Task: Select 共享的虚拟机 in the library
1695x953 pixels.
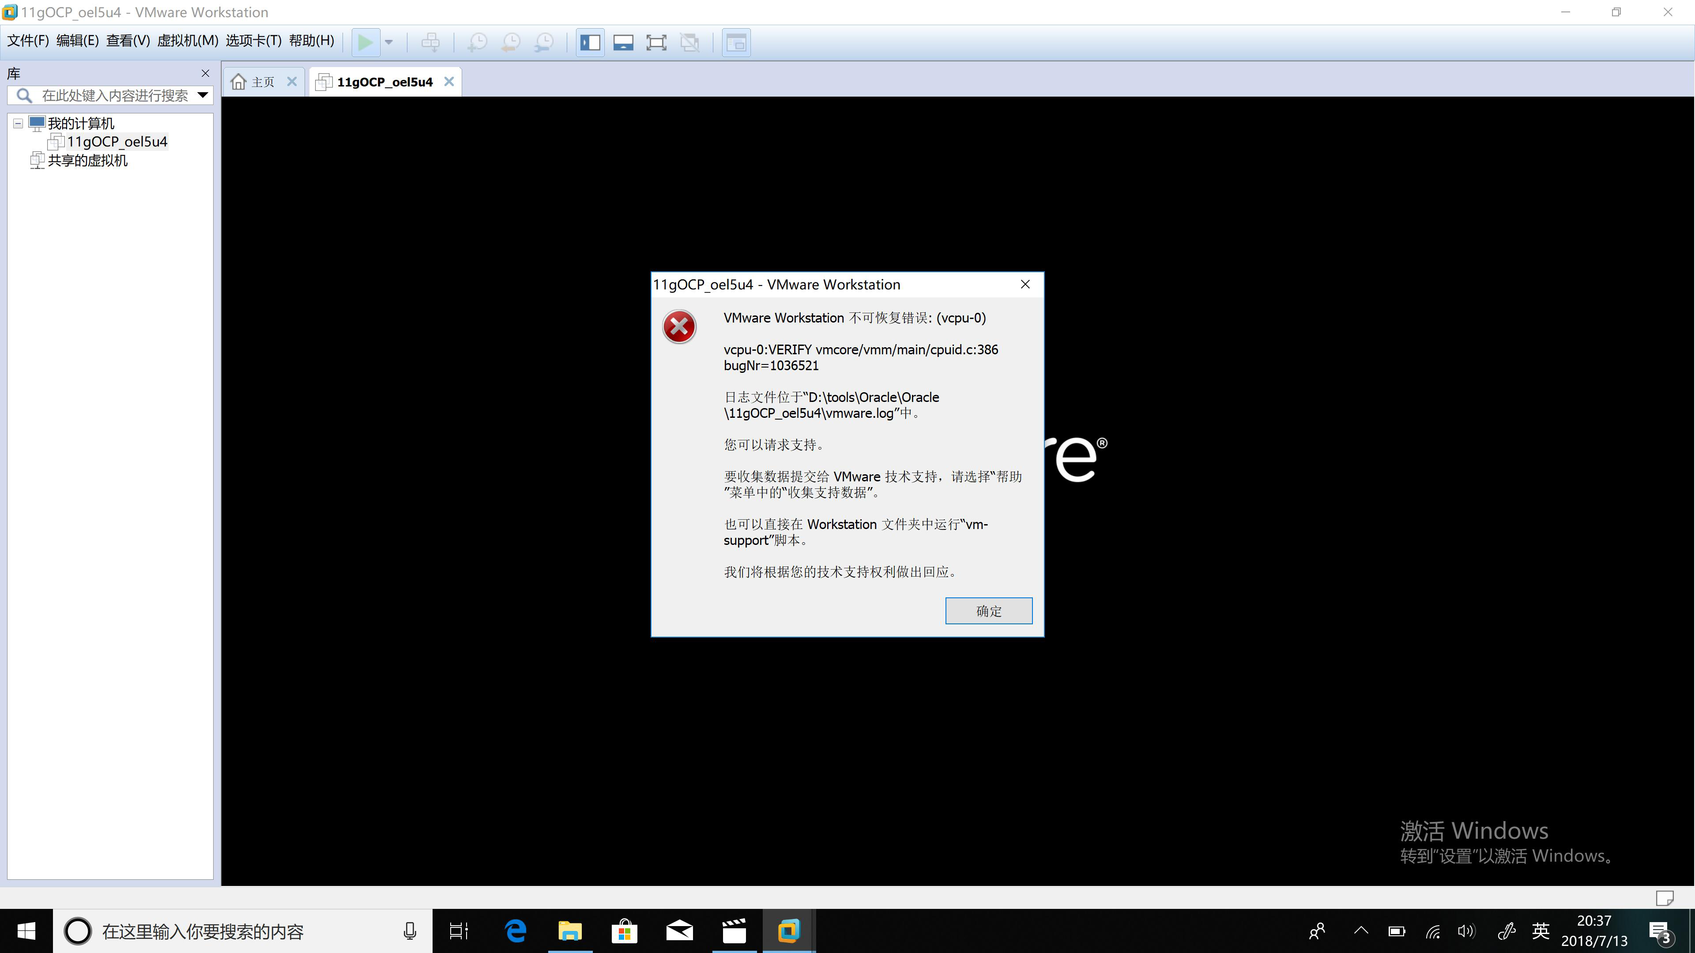Action: (87, 161)
